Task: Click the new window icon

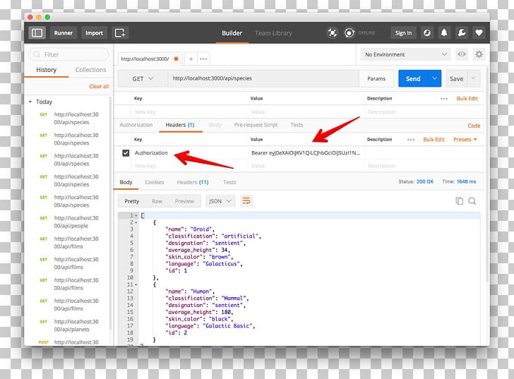Action: click(x=120, y=32)
